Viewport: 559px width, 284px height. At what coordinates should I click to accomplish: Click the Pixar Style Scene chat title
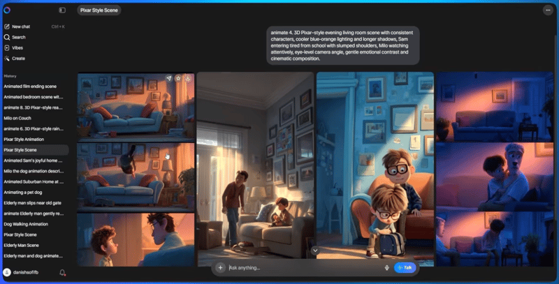click(99, 10)
